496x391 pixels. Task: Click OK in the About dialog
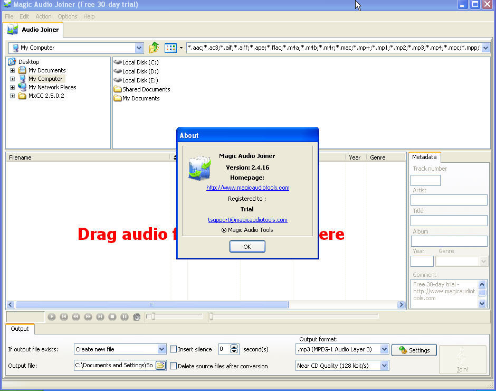247,246
